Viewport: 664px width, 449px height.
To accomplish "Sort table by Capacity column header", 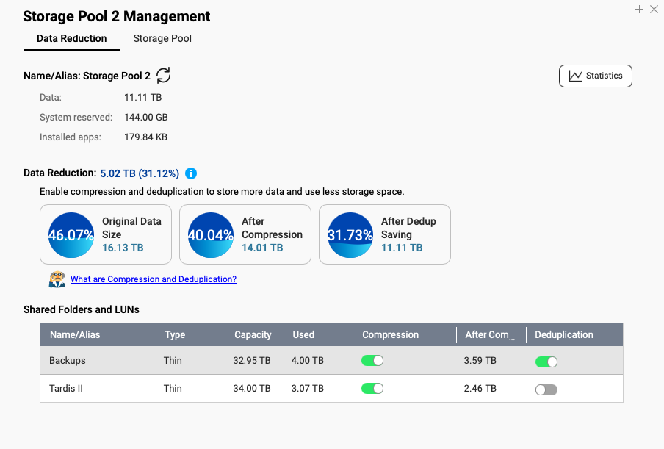I will [253, 334].
